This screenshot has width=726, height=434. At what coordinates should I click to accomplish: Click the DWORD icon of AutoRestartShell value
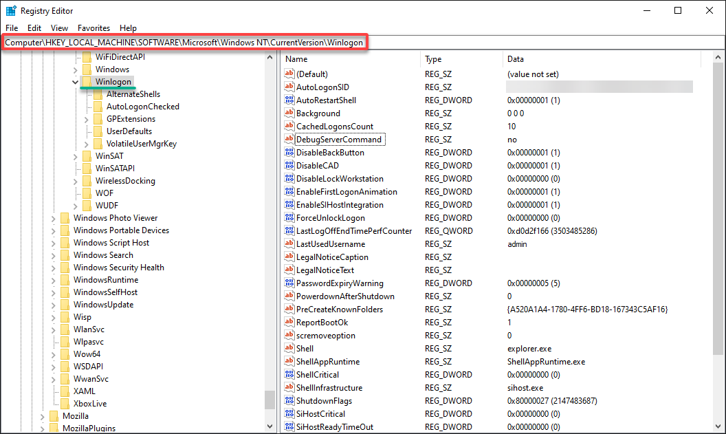(x=289, y=100)
